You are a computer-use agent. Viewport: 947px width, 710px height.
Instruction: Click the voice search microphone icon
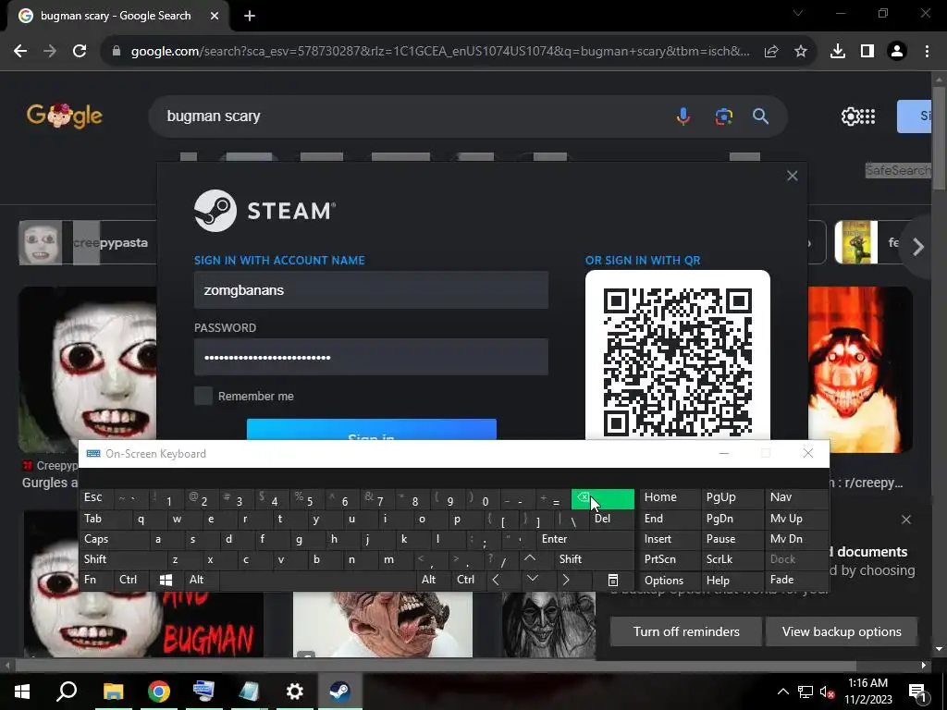(683, 116)
